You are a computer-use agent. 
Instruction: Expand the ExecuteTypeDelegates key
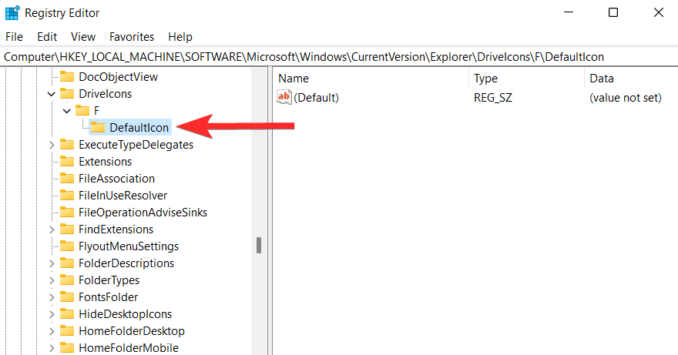click(x=52, y=145)
